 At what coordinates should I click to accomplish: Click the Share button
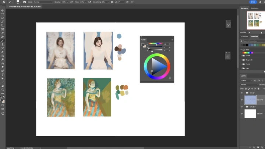253,2
